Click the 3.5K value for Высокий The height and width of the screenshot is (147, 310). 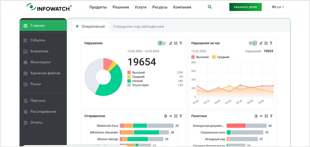[180, 72]
